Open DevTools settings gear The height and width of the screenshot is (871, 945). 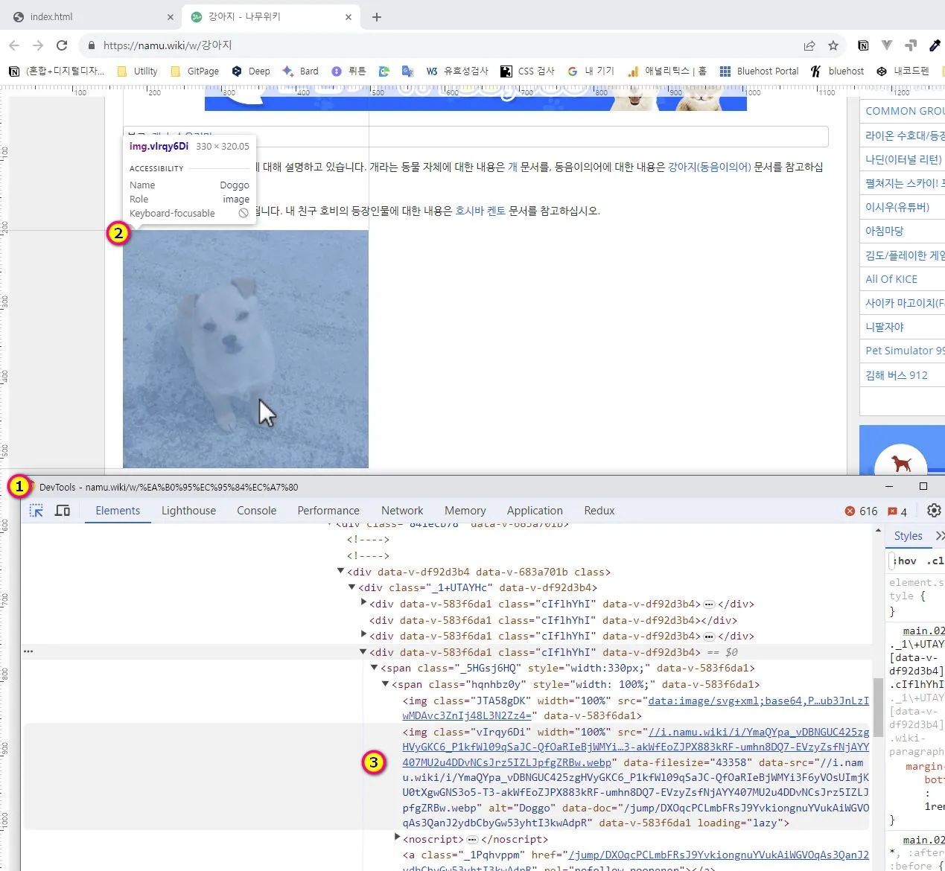[934, 511]
